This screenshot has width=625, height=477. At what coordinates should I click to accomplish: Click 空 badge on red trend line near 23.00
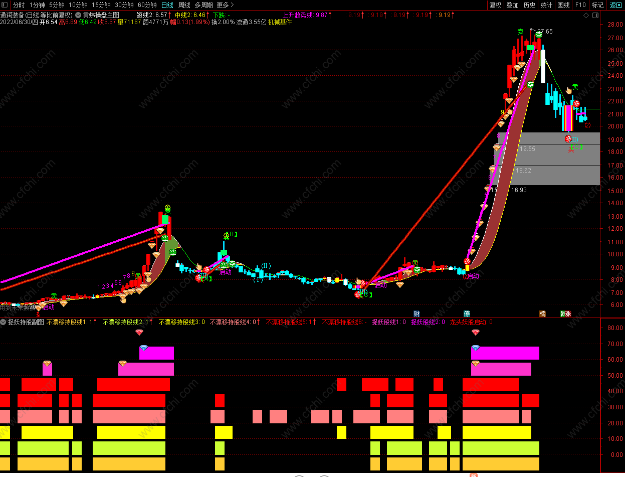point(530,85)
